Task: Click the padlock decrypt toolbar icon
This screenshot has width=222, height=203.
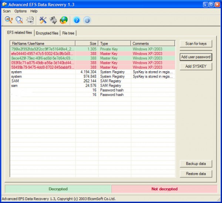Action: click(30, 20)
